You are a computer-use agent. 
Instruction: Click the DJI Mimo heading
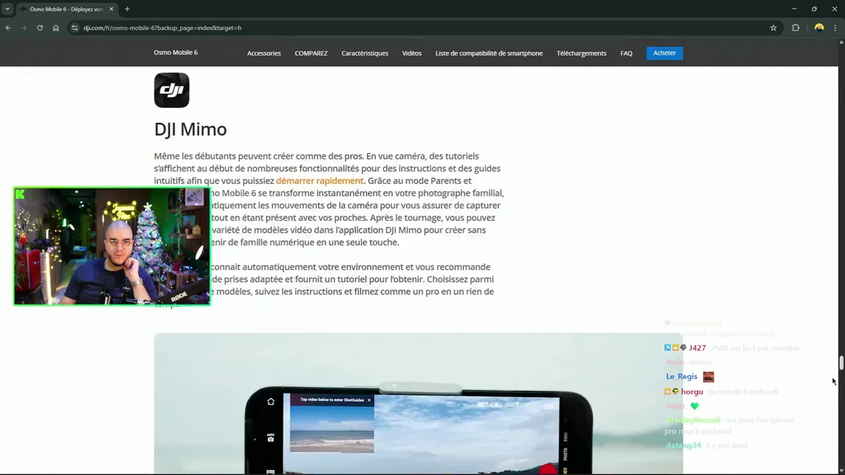tap(190, 129)
